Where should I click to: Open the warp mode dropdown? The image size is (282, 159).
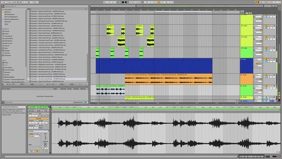click(x=34, y=136)
